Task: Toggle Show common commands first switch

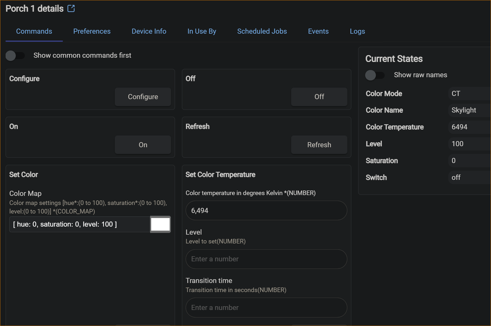Action: [x=15, y=56]
